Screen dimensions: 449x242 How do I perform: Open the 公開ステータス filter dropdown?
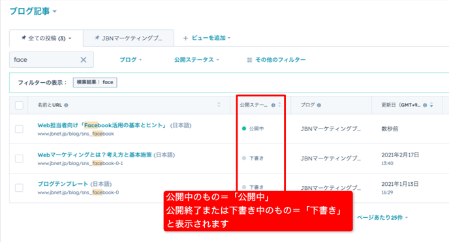(x=196, y=60)
